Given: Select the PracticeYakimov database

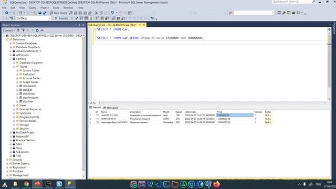Looking at the screenshot, I should pyautogui.click(x=26, y=140).
